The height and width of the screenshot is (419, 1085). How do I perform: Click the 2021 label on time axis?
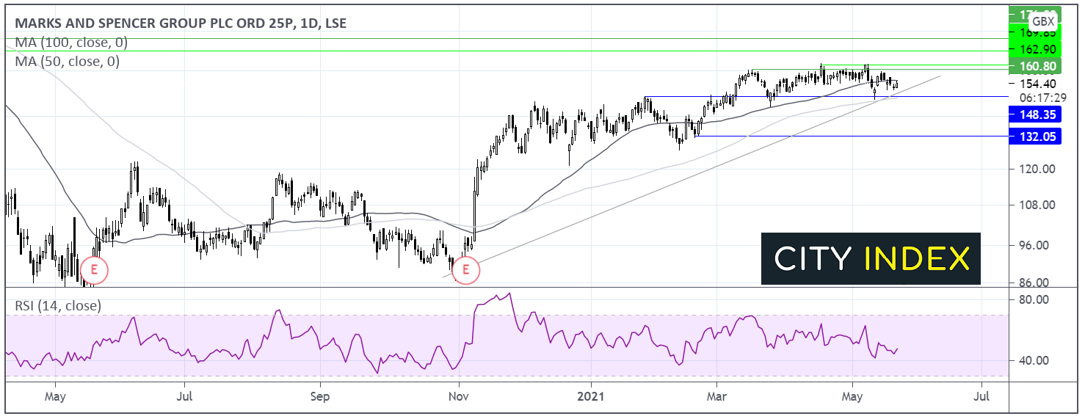point(590,397)
